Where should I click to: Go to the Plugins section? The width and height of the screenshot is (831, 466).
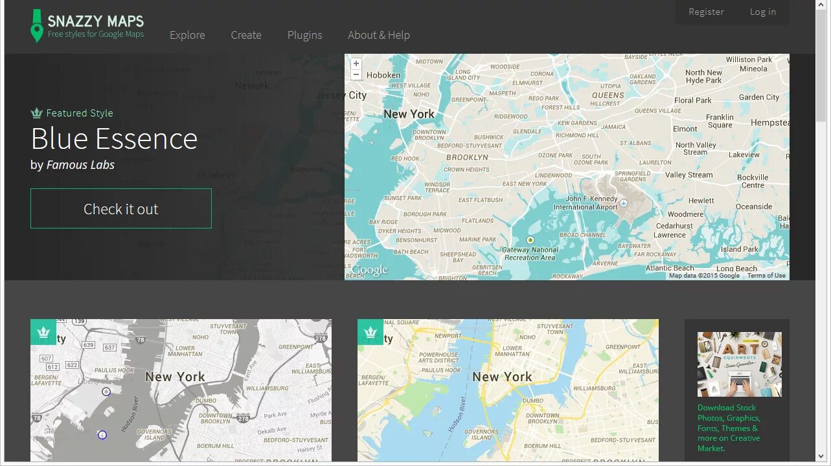click(304, 35)
